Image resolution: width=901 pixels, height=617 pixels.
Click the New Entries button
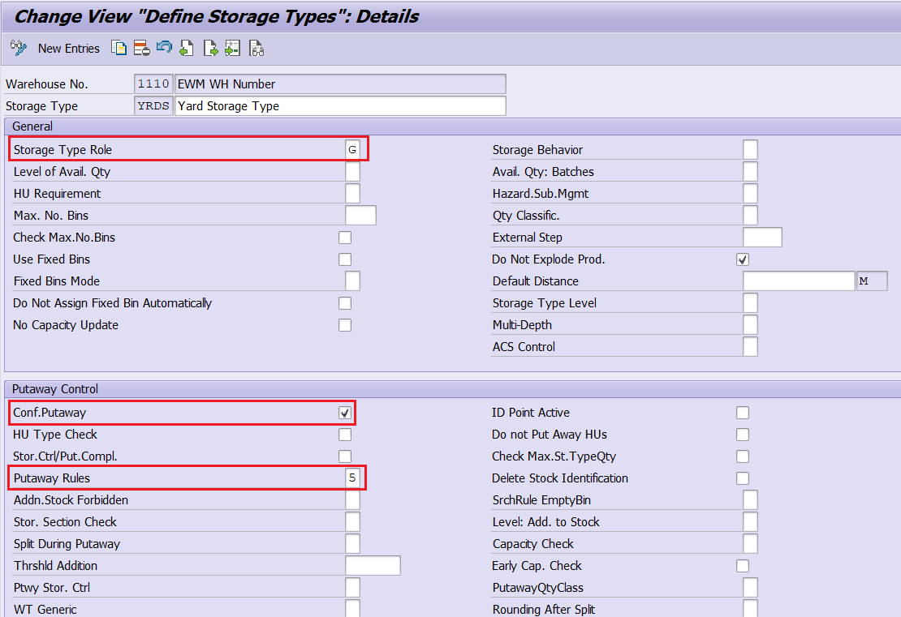pos(68,49)
